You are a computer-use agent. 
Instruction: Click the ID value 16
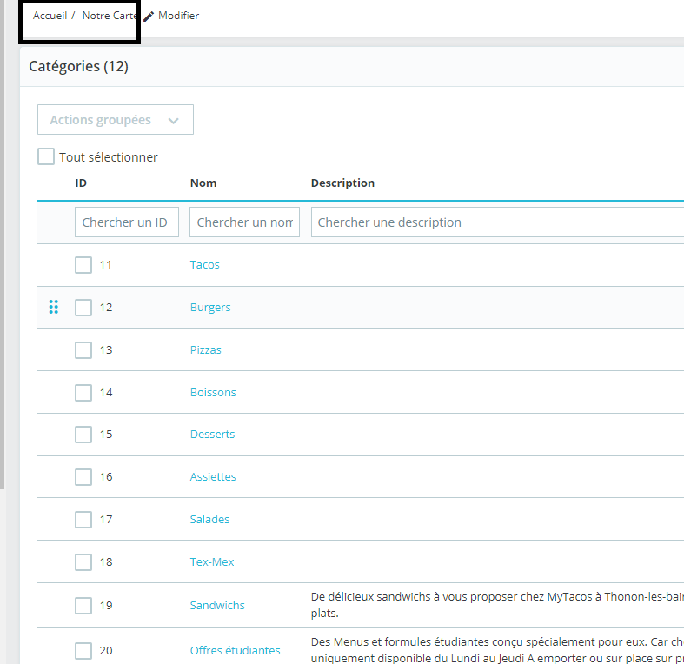106,477
